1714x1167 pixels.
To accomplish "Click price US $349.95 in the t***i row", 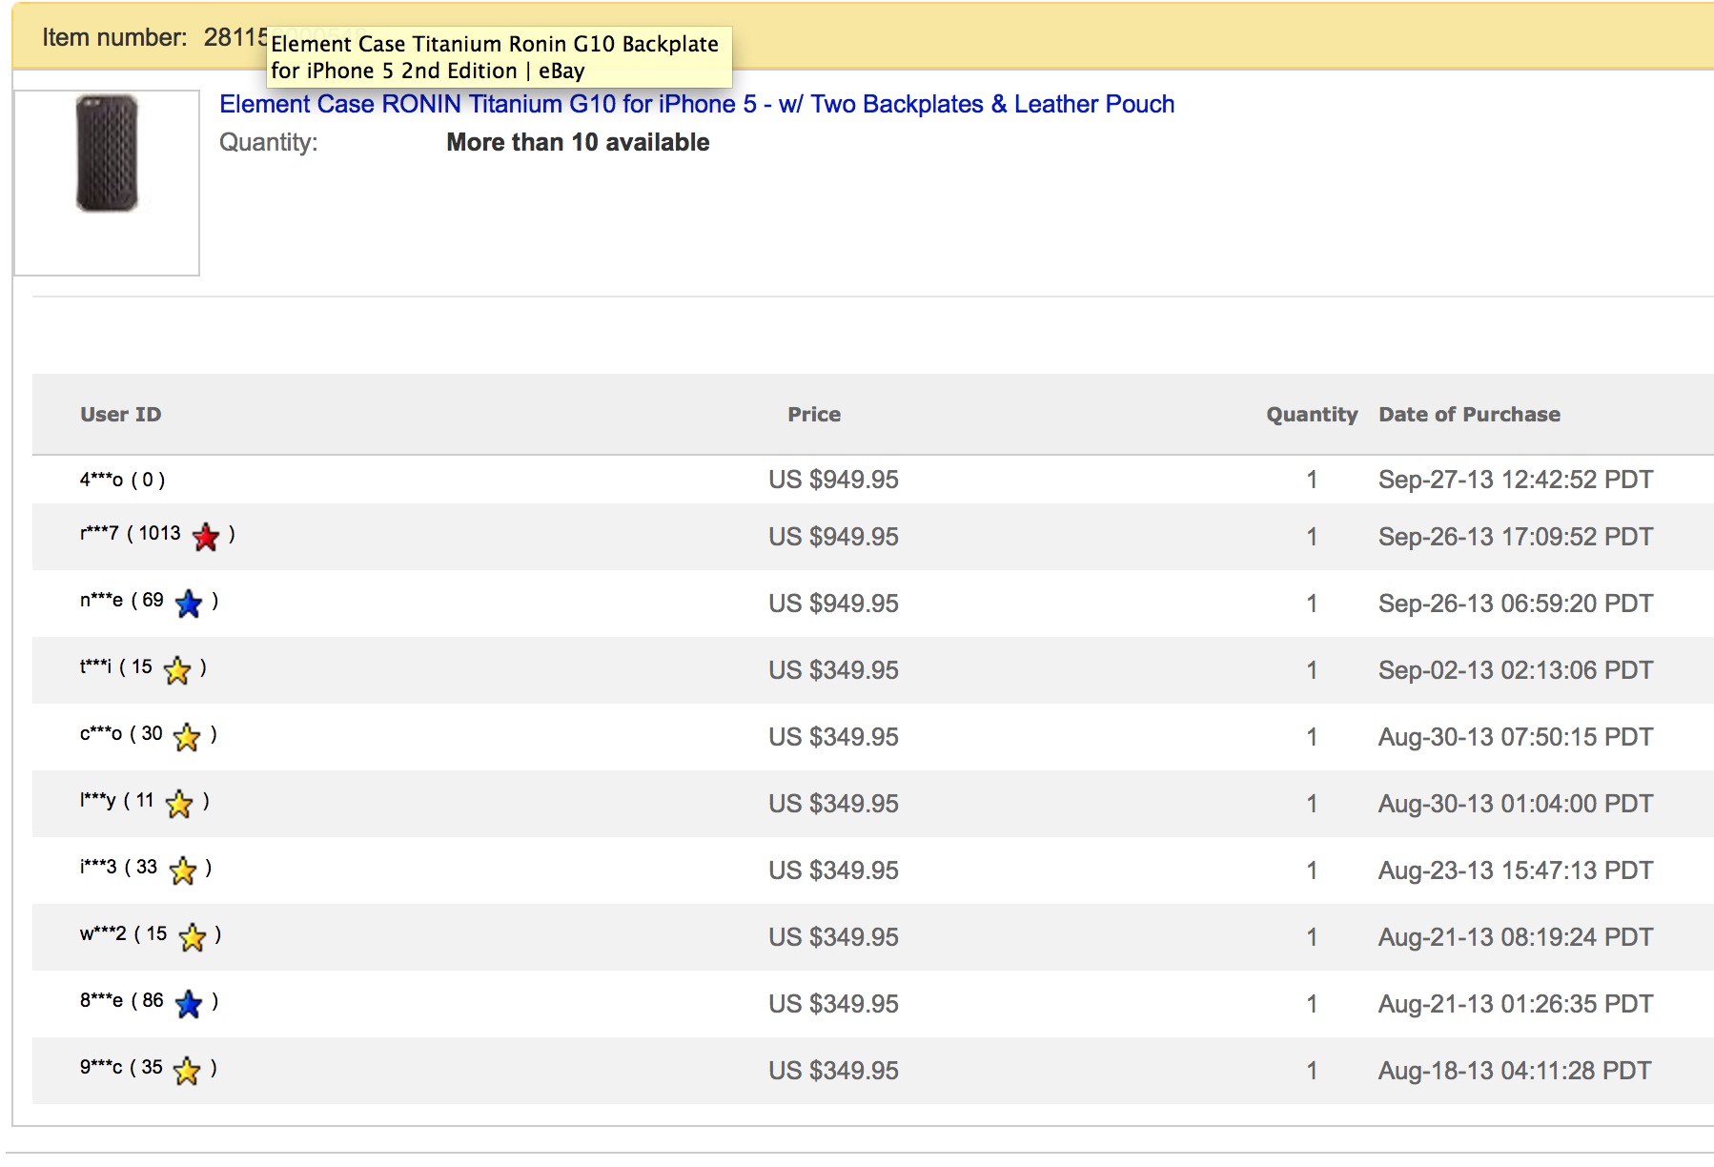I will [x=833, y=670].
